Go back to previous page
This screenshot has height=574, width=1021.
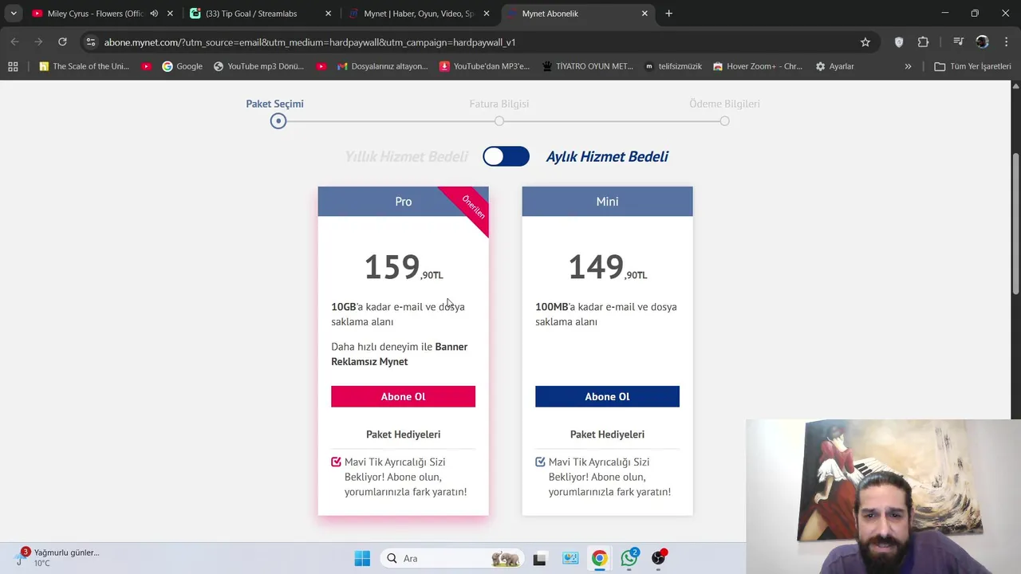(x=14, y=42)
